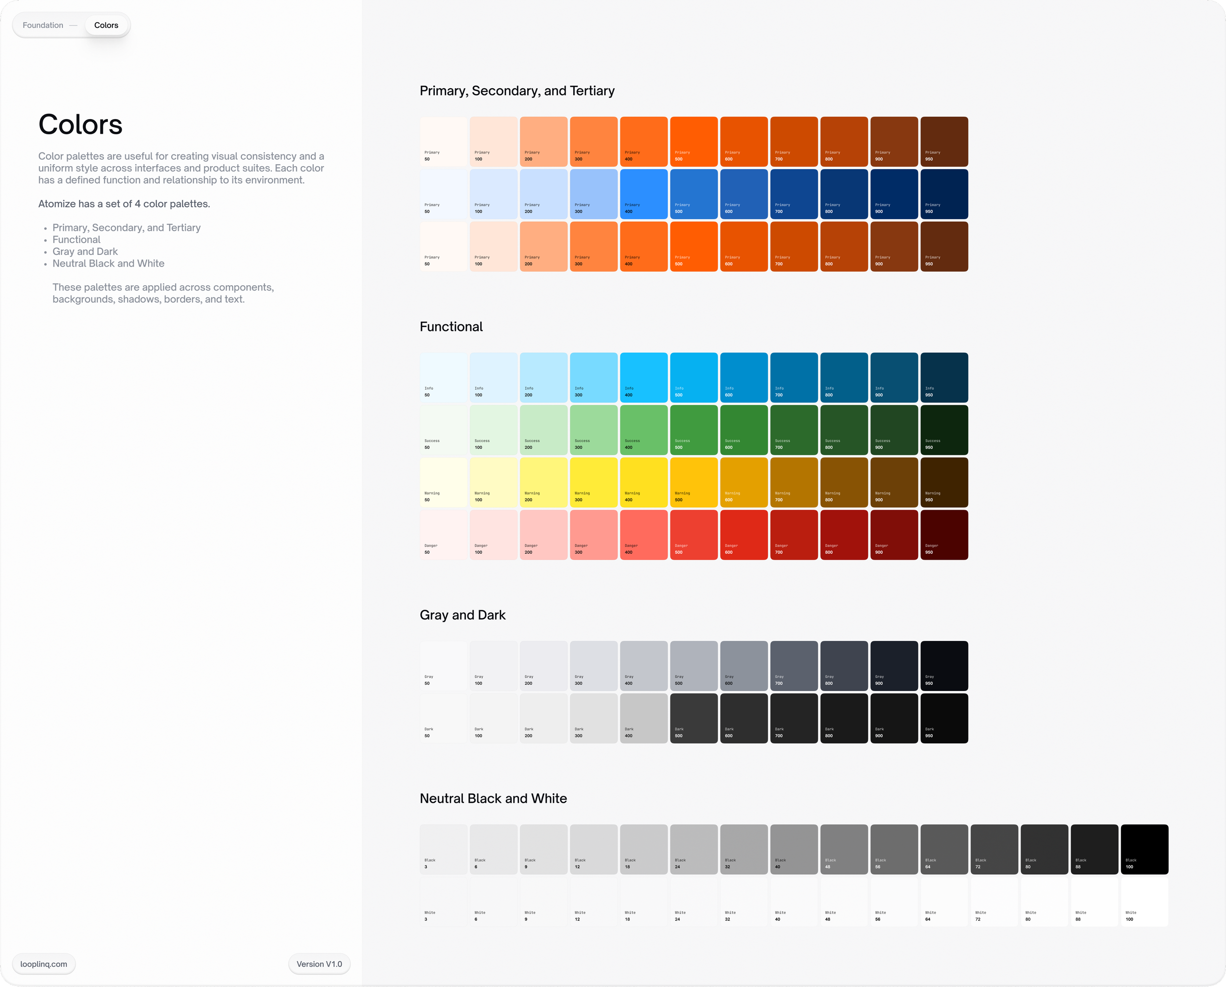Click the Gray and Dark list item
The height and width of the screenshot is (987, 1226).
click(85, 251)
